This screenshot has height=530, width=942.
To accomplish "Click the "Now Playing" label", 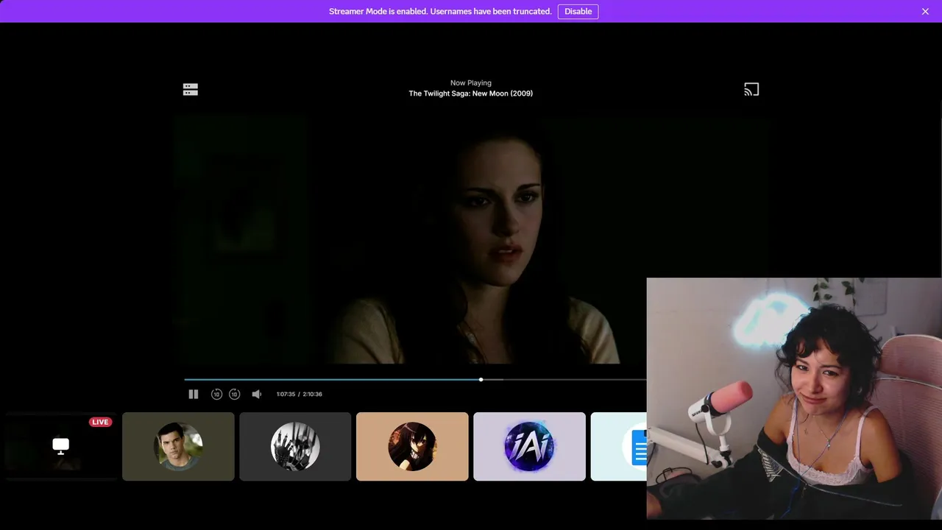I will [471, 83].
